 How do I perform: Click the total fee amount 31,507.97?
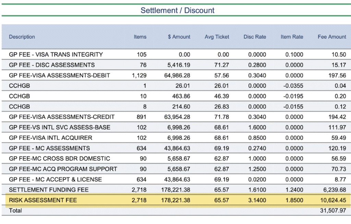pos(333,211)
